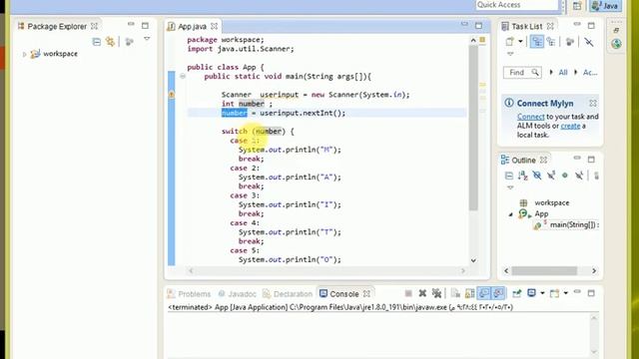
Task: Collapse the App class node in Outline
Action: (x=510, y=214)
